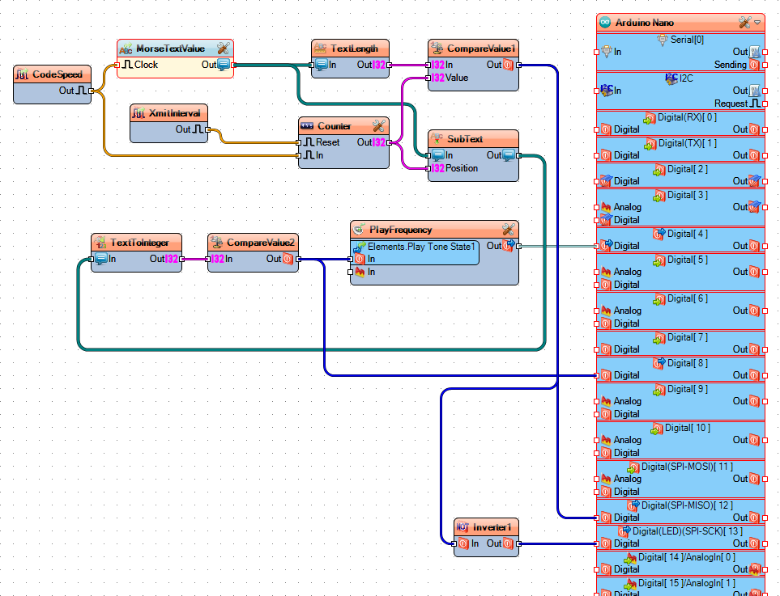Click the Digital[ 14 ]/AnalogIn[ 0 ] channel label
The width and height of the screenshot is (780, 596).
tap(687, 557)
